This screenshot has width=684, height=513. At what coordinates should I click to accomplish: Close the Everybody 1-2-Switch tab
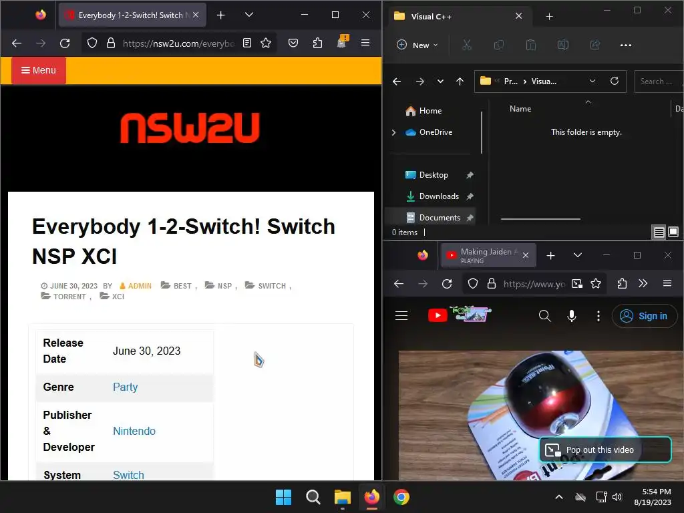tap(196, 15)
